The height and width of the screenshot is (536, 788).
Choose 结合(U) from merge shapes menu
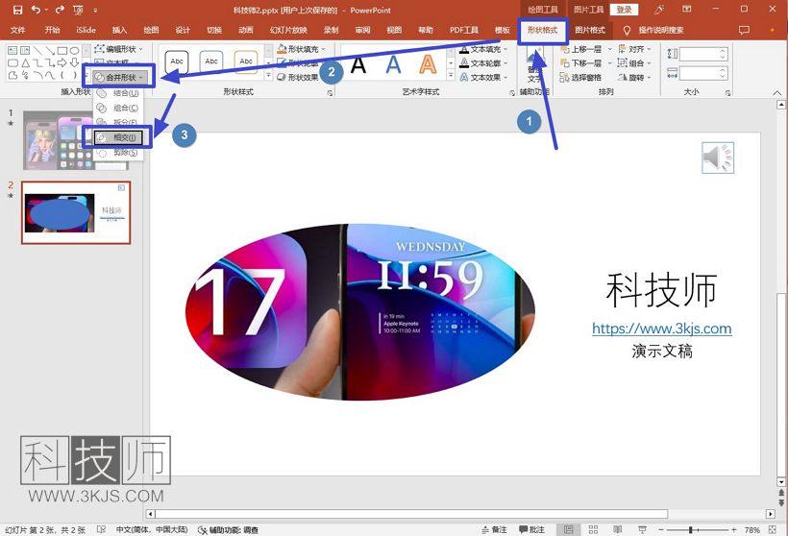[x=119, y=93]
